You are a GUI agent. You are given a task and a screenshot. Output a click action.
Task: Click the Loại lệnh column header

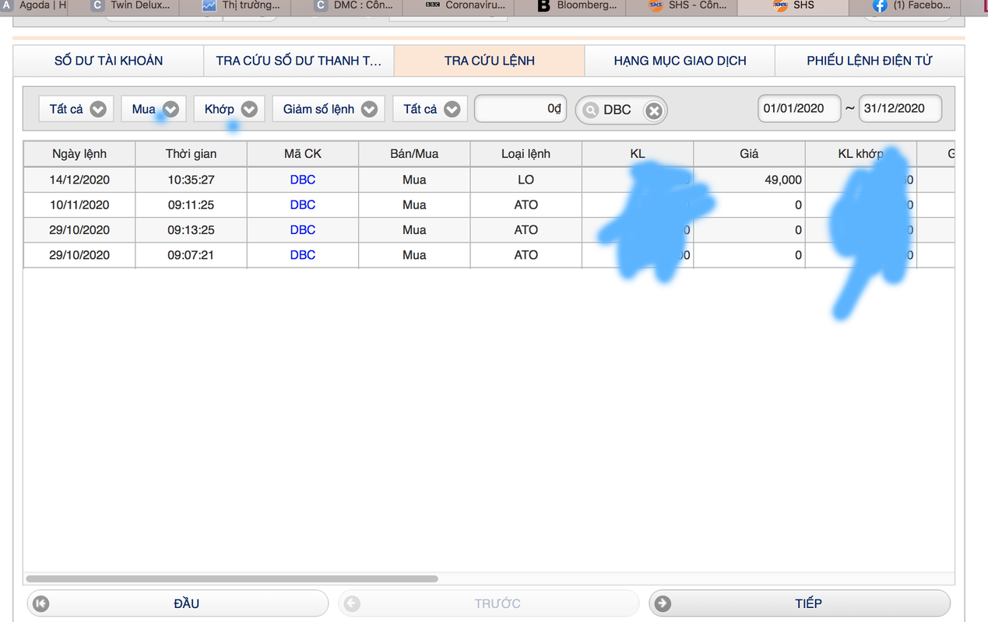(x=526, y=154)
